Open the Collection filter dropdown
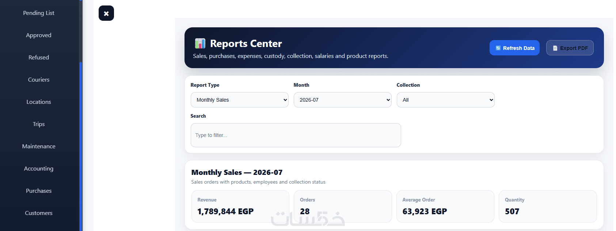The width and height of the screenshot is (616, 231). point(446,100)
